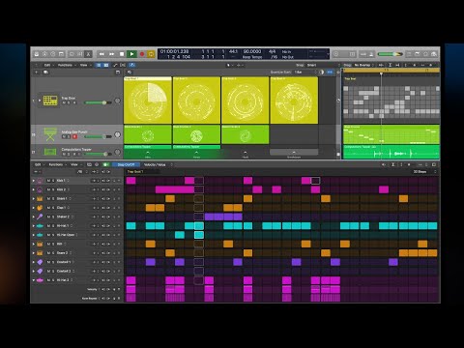Click the Kick 1 row instrument icon
The width and height of the screenshot is (464, 348).
[x=40, y=181]
